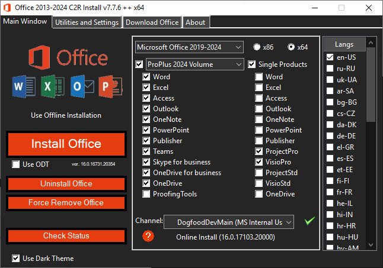The height and width of the screenshot is (268, 383).
Task: Uncheck Skype for business checkbox
Action: (146, 162)
